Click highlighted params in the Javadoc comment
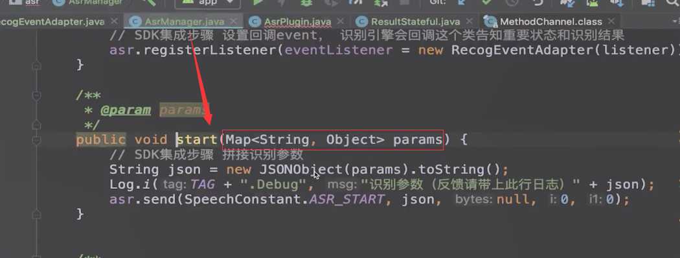The image size is (680, 258). click(185, 110)
